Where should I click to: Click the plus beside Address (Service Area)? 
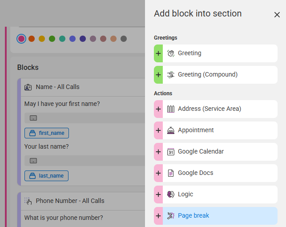click(x=158, y=109)
